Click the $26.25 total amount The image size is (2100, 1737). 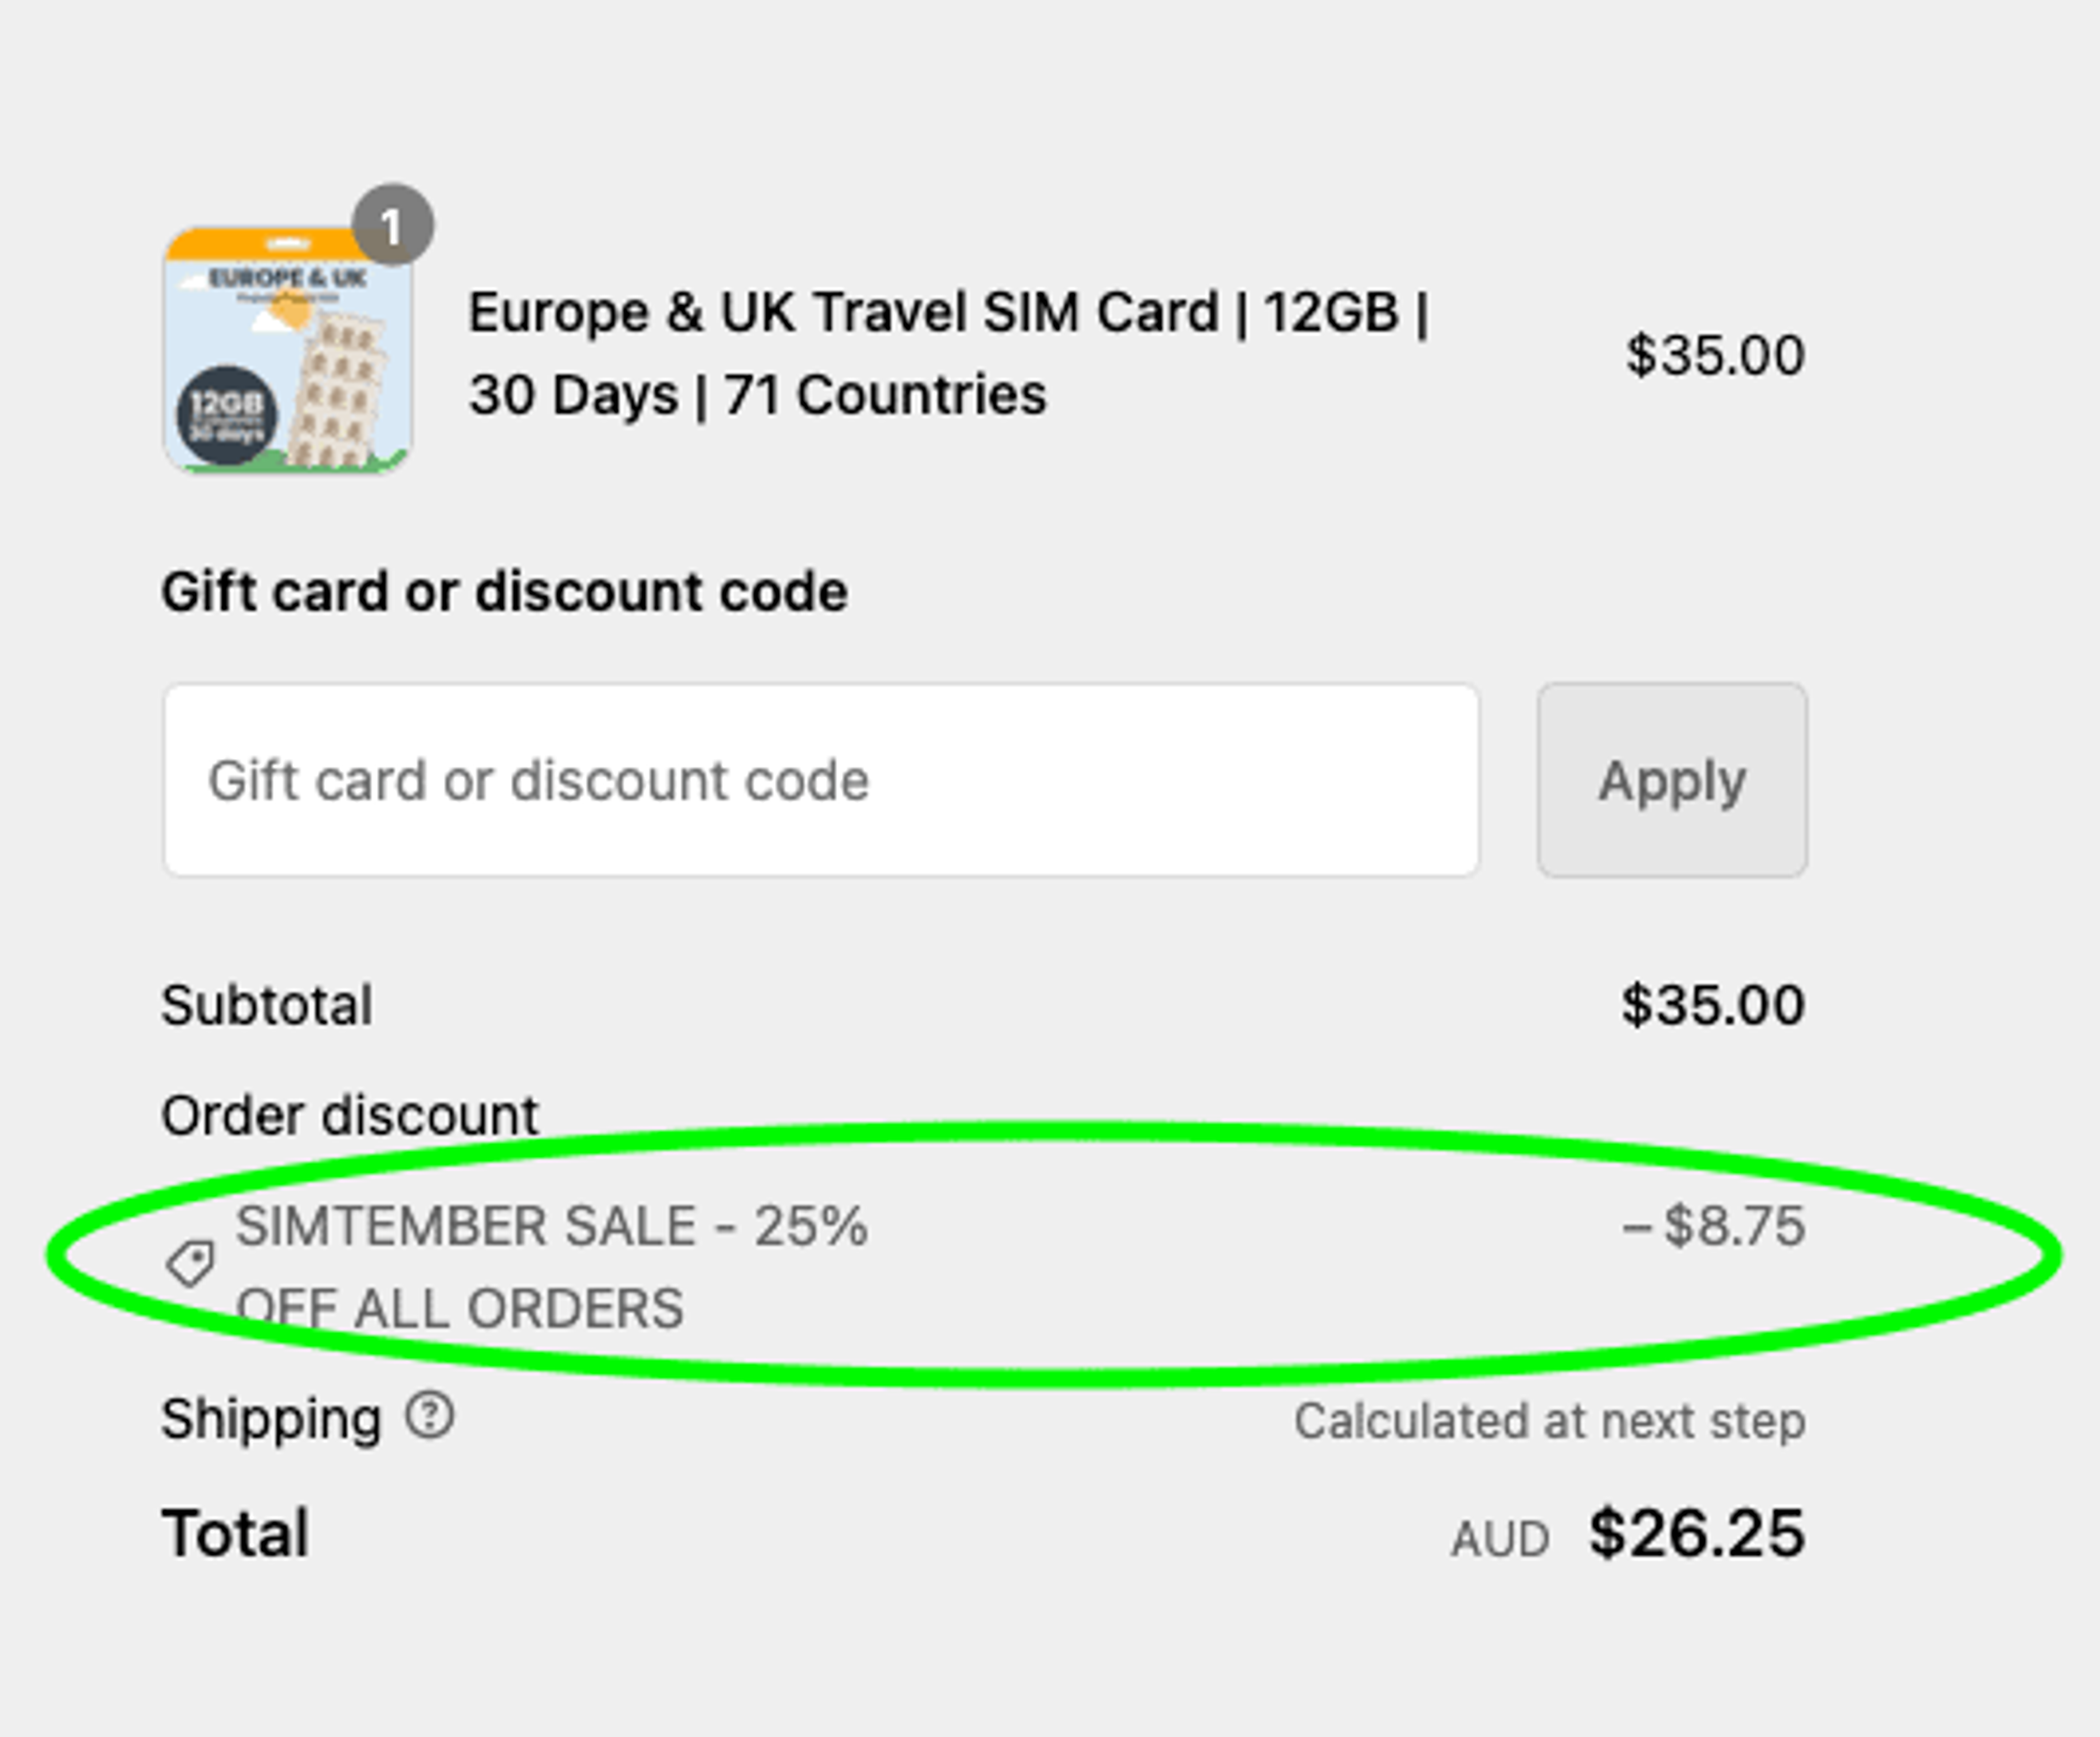(x=1697, y=1533)
